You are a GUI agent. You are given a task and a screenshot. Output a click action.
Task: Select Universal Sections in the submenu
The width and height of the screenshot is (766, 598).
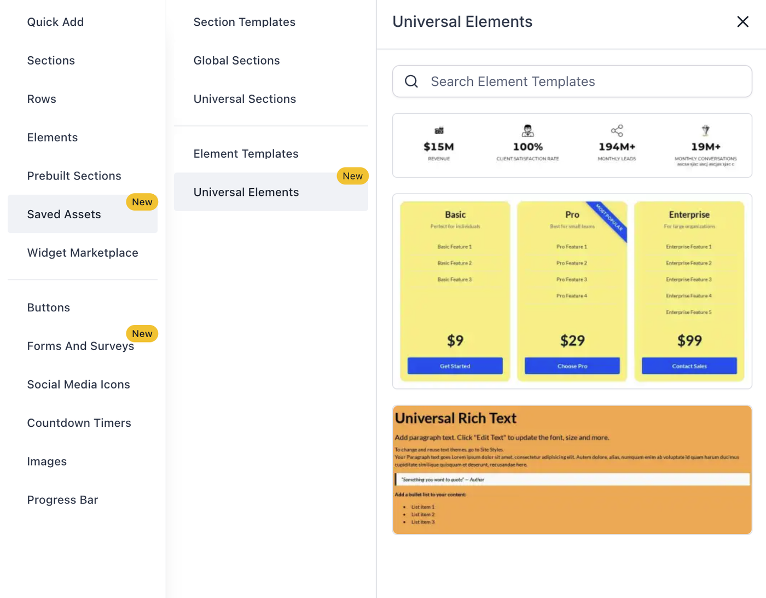[245, 99]
